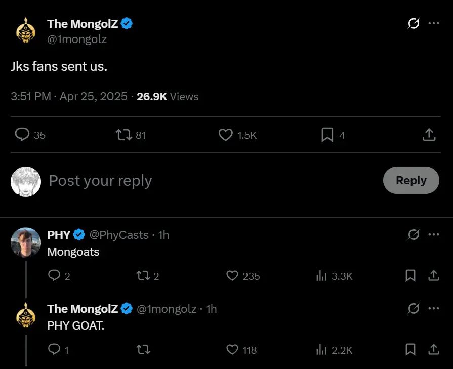Like PHY's Mongoats reply
453x369 pixels.
[232, 276]
